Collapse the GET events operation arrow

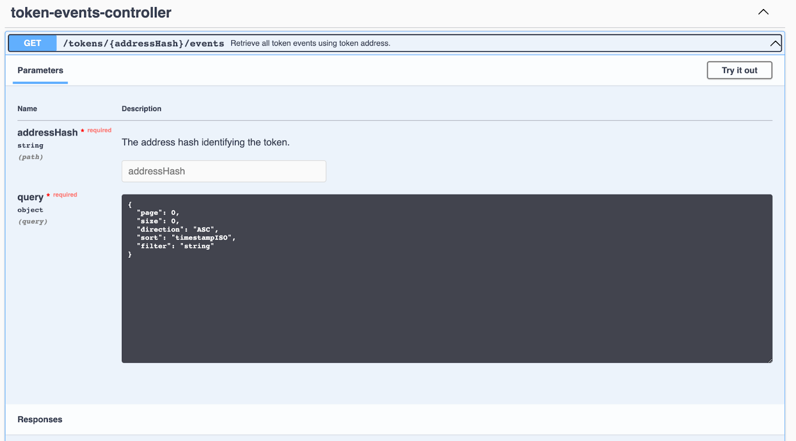coord(775,43)
